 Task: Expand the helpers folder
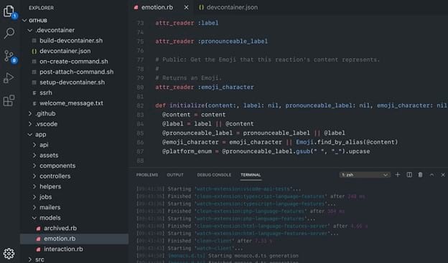click(x=34, y=186)
